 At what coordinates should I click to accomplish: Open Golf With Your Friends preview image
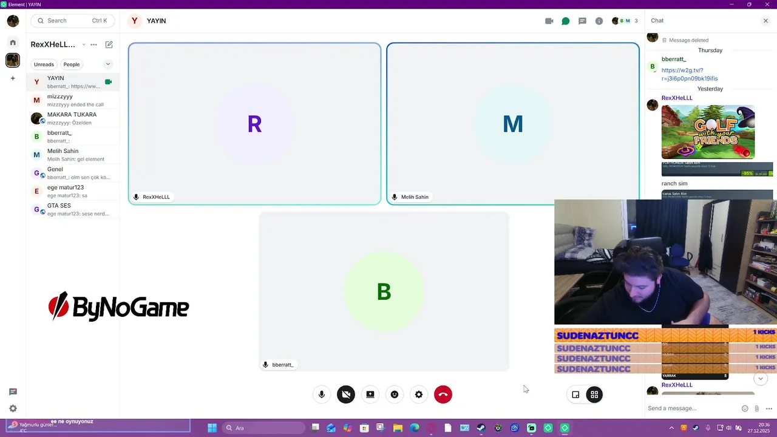coord(708,132)
